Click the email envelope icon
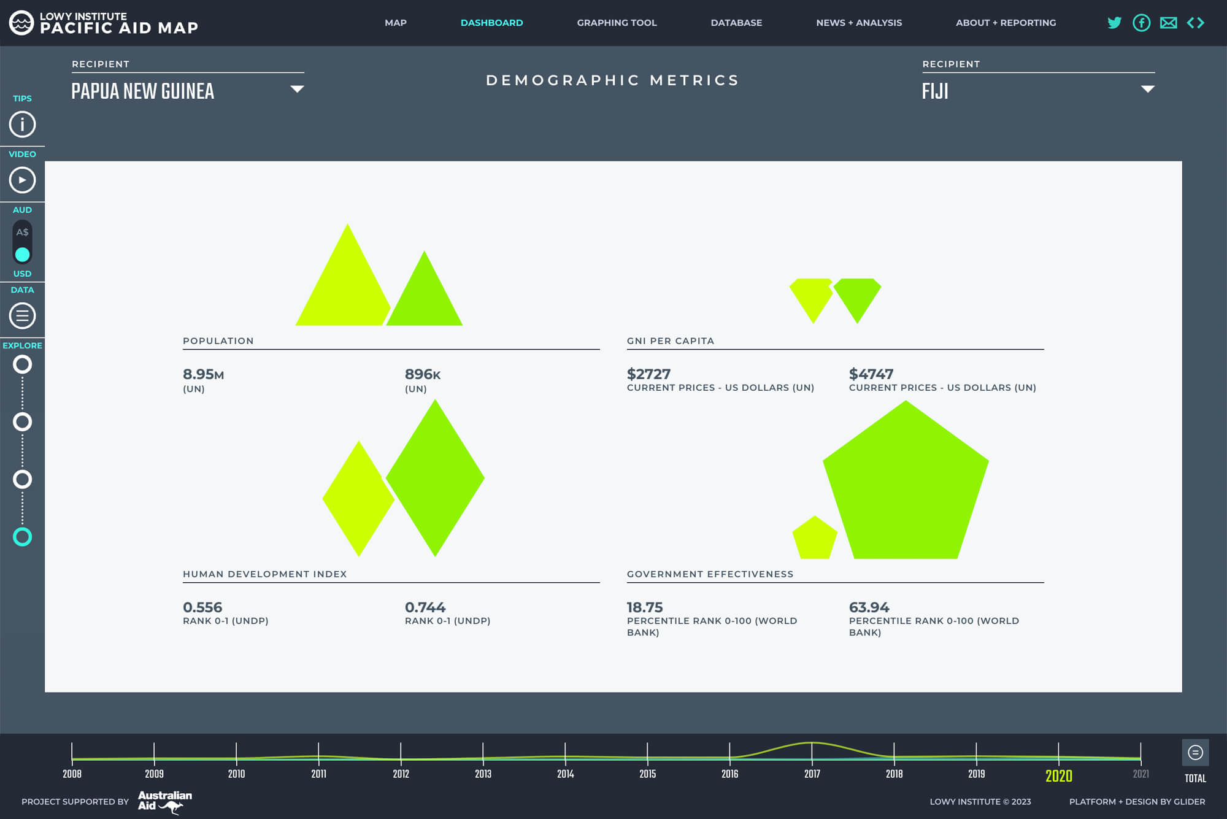This screenshot has width=1227, height=819. [x=1168, y=23]
